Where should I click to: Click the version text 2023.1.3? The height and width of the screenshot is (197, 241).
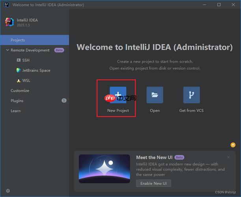click(23, 25)
